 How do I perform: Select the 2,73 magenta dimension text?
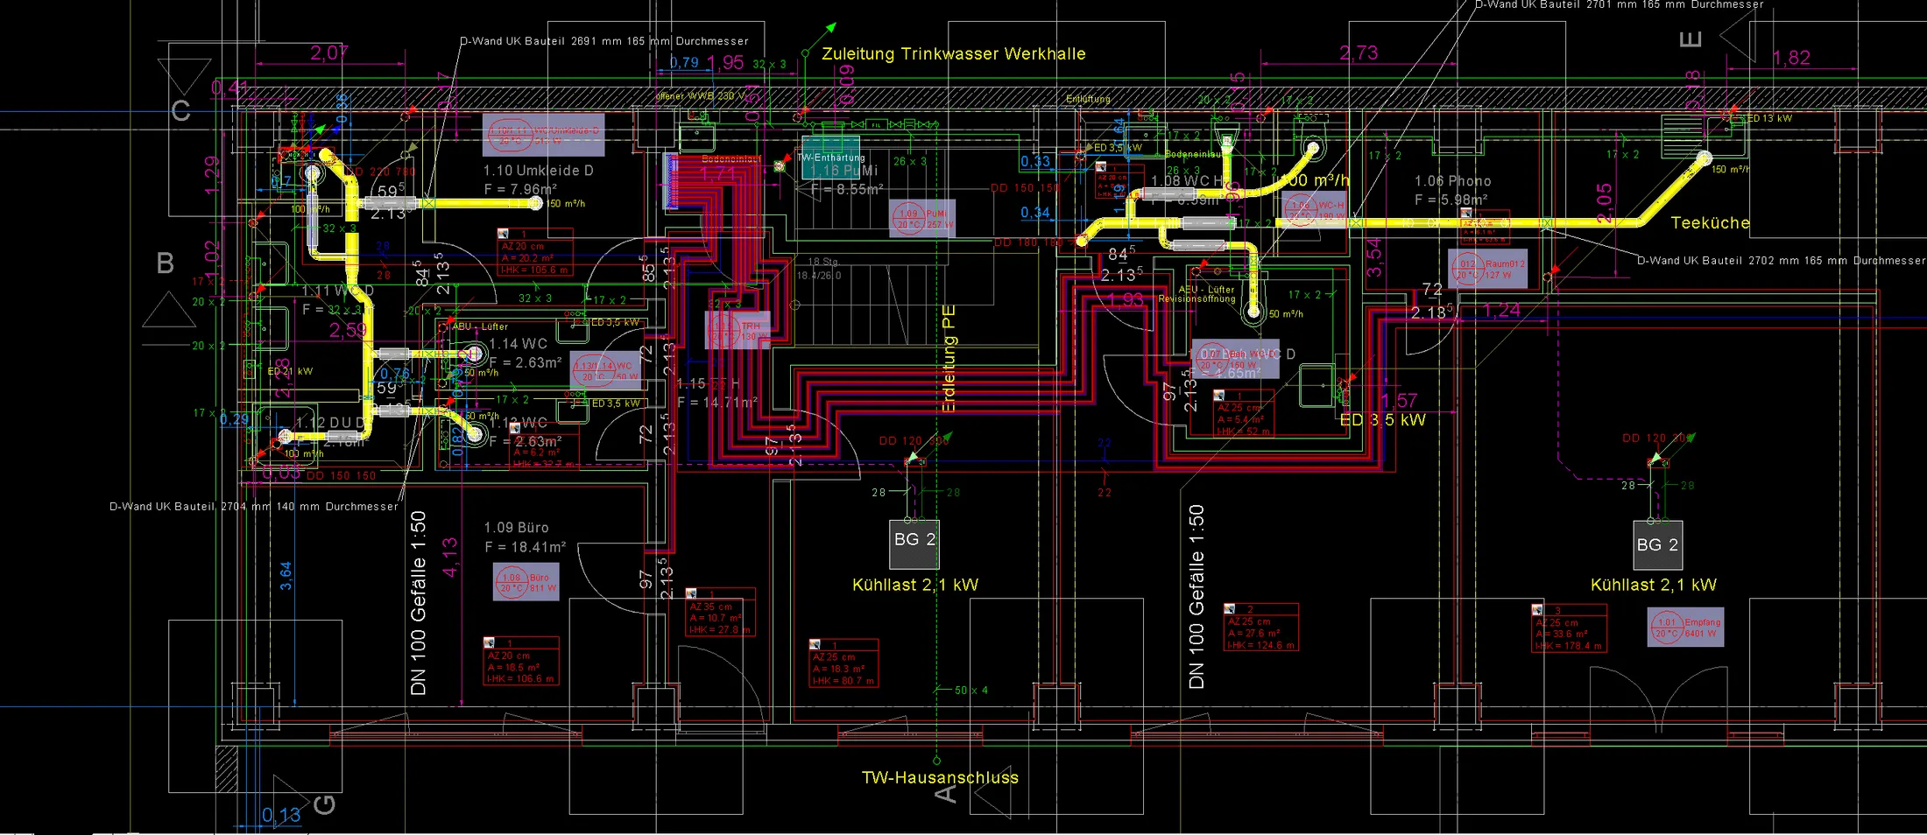(1359, 53)
